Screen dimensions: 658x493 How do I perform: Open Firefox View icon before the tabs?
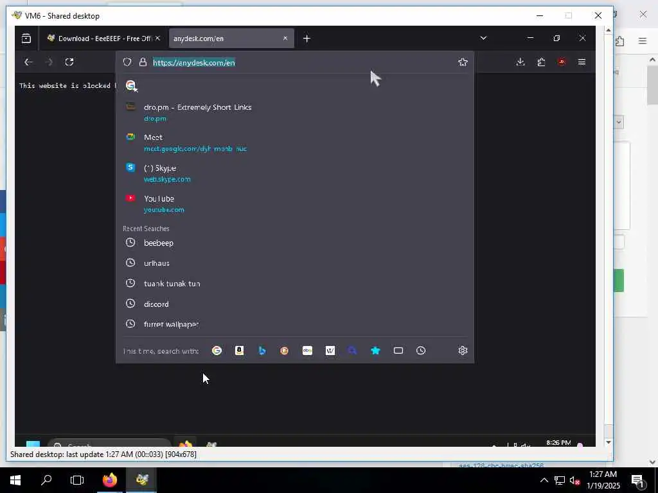(26, 39)
